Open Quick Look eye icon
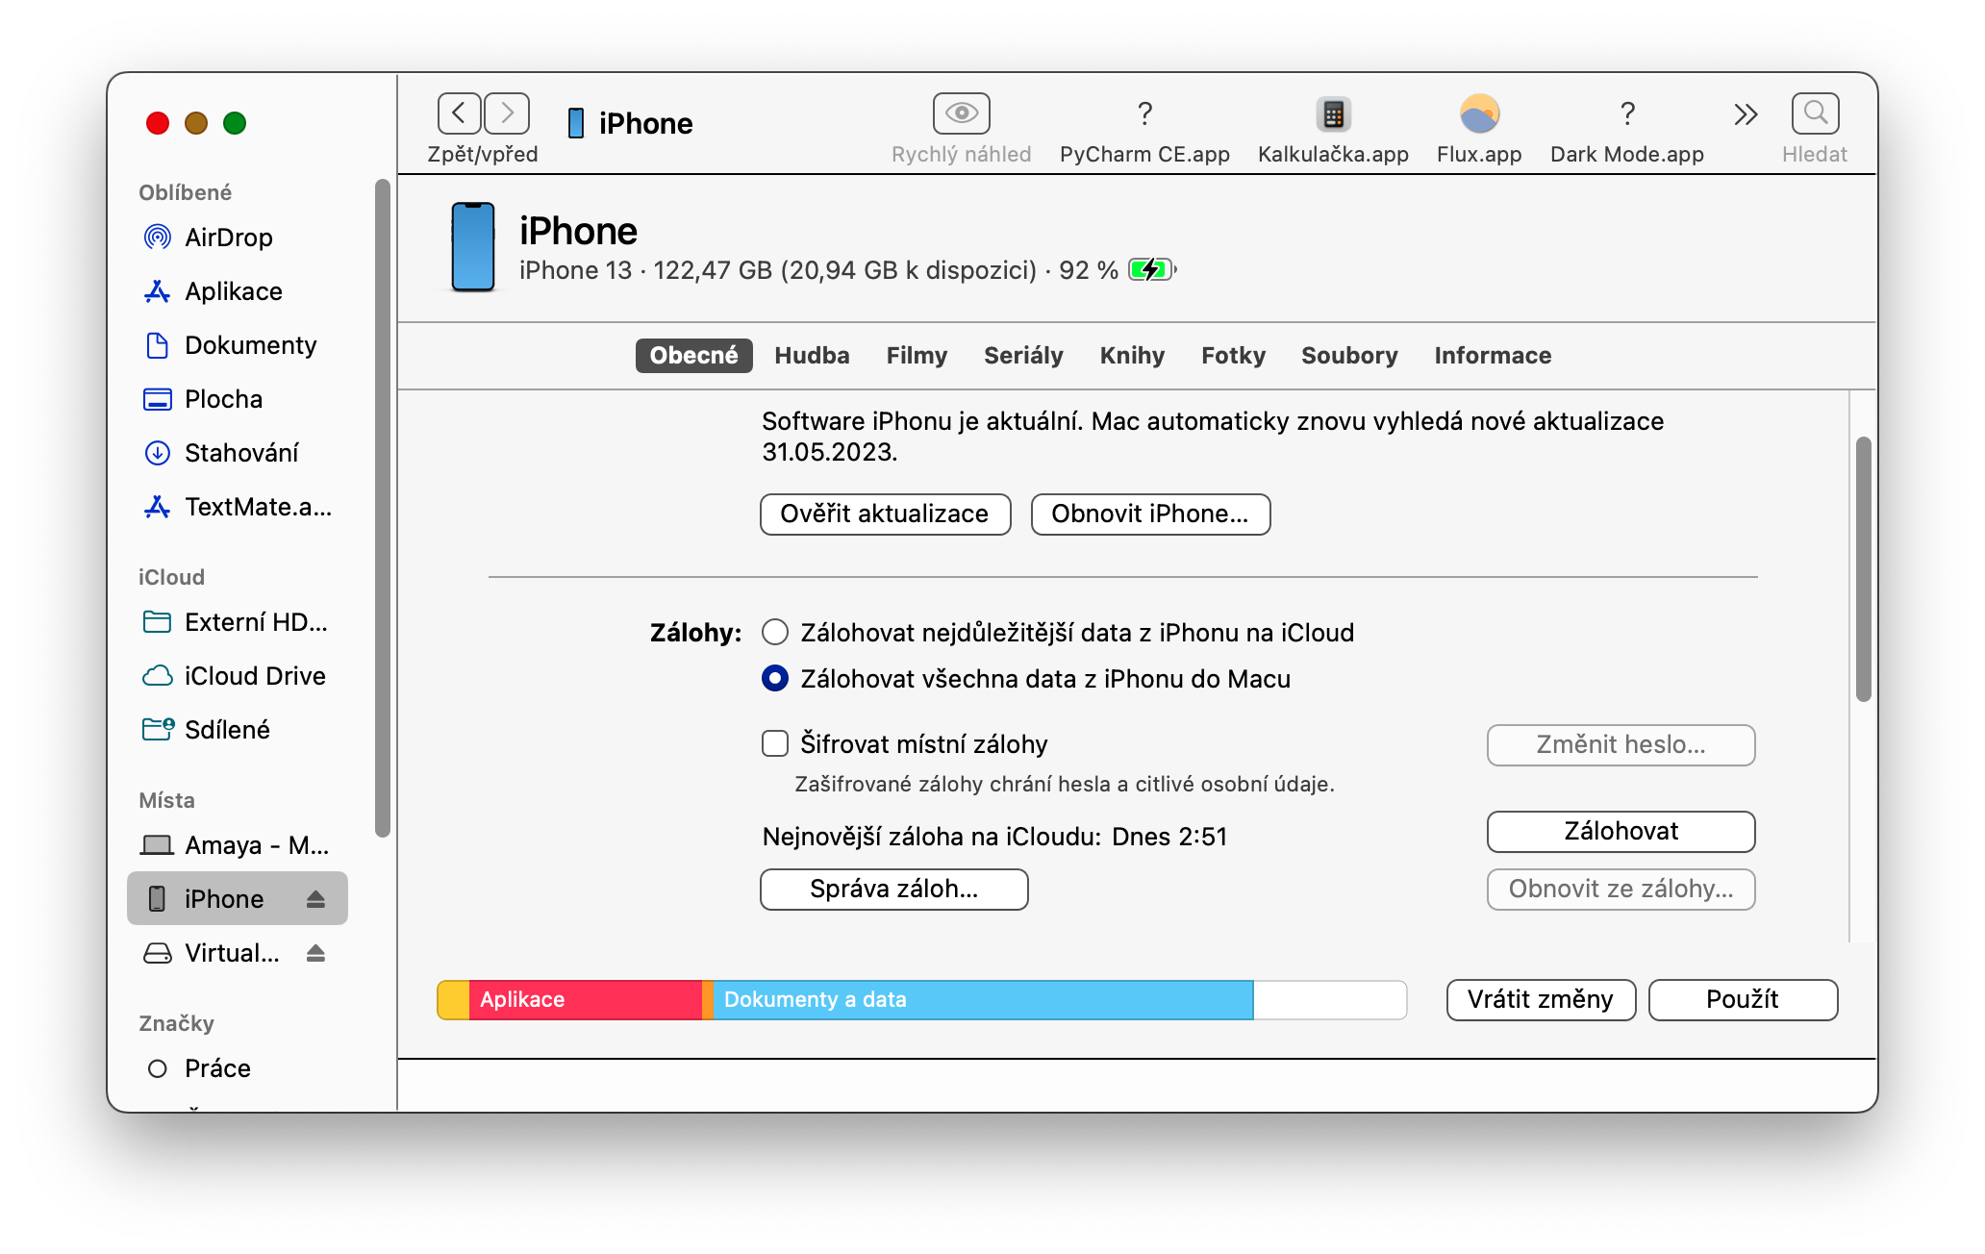This screenshot has width=1985, height=1254. point(961,113)
